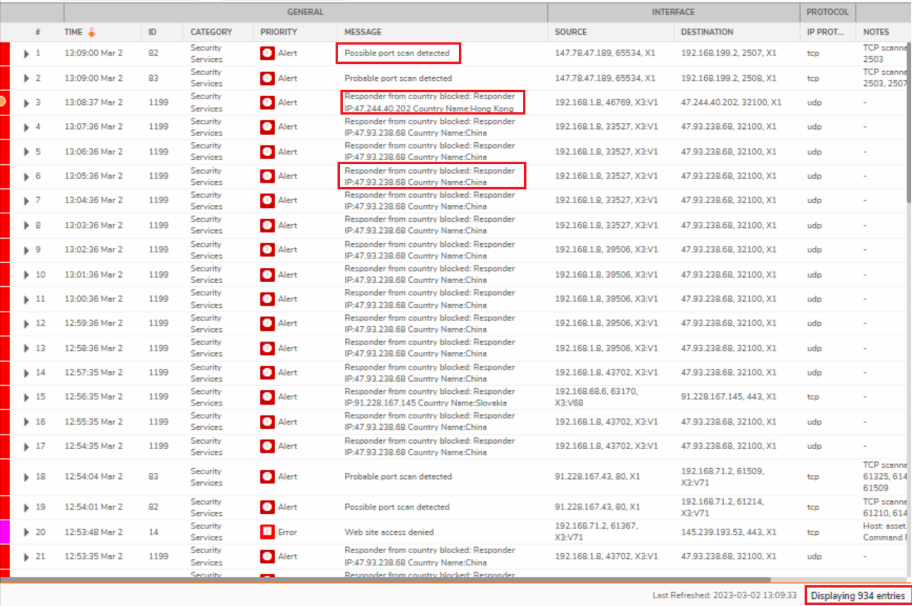Click the Alert icon on row 18
This screenshot has width=912, height=606.
(267, 477)
